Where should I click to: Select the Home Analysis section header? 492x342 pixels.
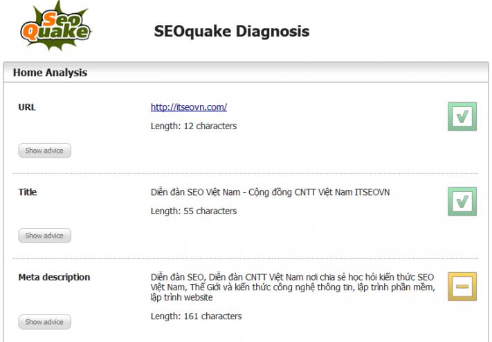[x=50, y=73]
